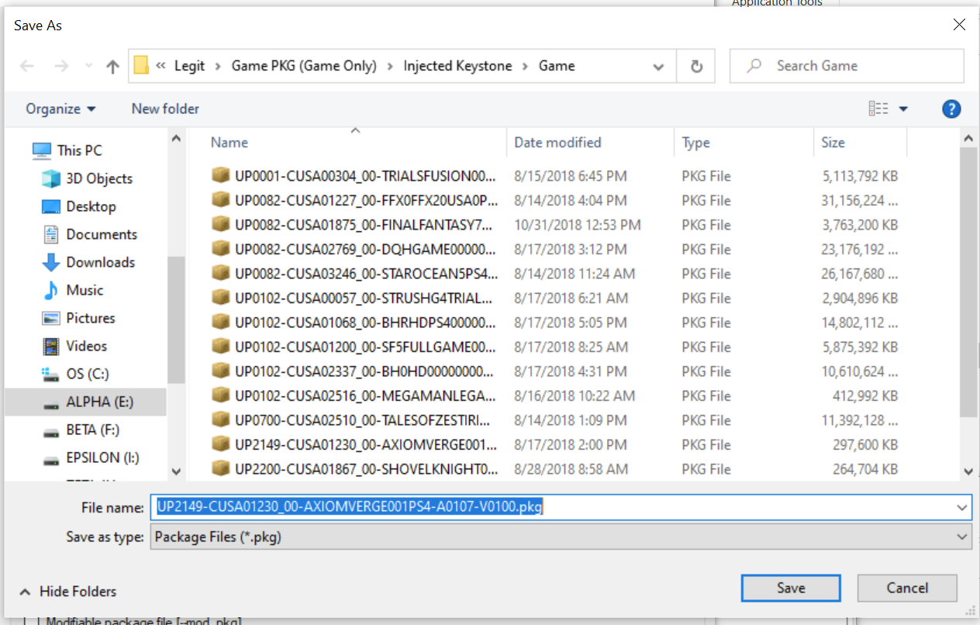Close the Save As dialog
The image size is (980, 625).
pyautogui.click(x=959, y=25)
